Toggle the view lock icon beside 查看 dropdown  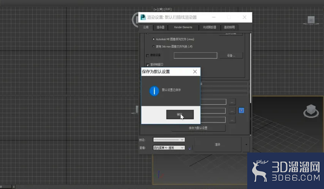tap(190, 148)
